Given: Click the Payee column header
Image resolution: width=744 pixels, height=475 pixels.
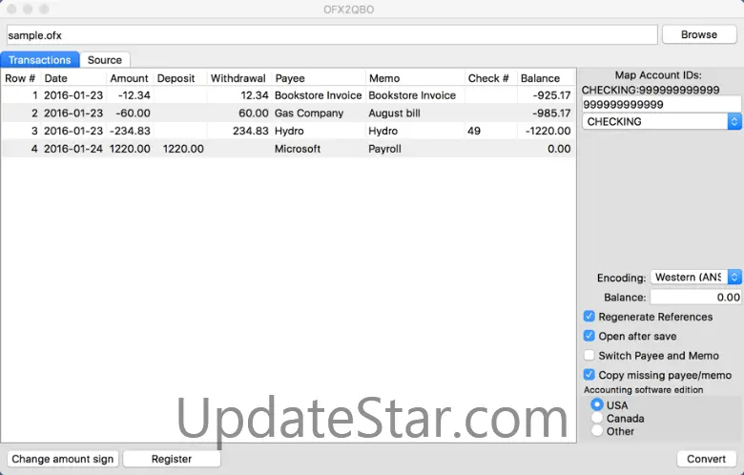Looking at the screenshot, I should [x=319, y=78].
